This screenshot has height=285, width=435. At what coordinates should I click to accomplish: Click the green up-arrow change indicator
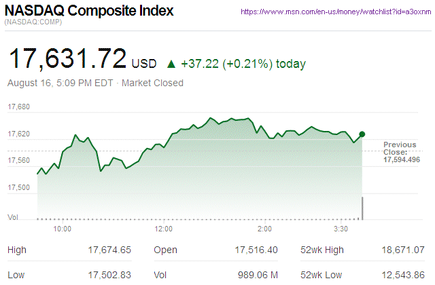click(x=171, y=64)
